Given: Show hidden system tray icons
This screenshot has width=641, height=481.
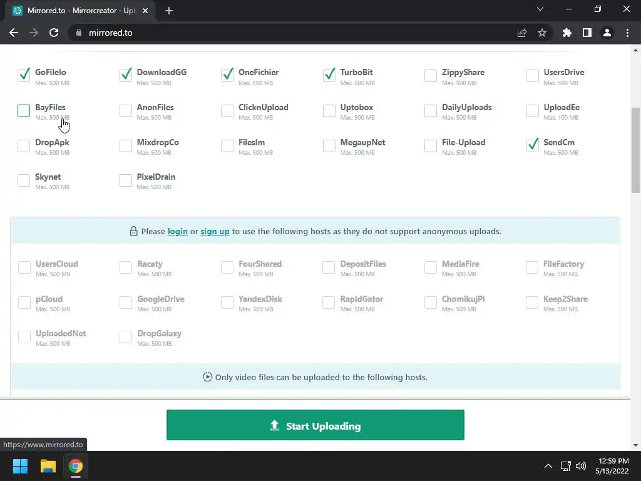Looking at the screenshot, I should 548,466.
